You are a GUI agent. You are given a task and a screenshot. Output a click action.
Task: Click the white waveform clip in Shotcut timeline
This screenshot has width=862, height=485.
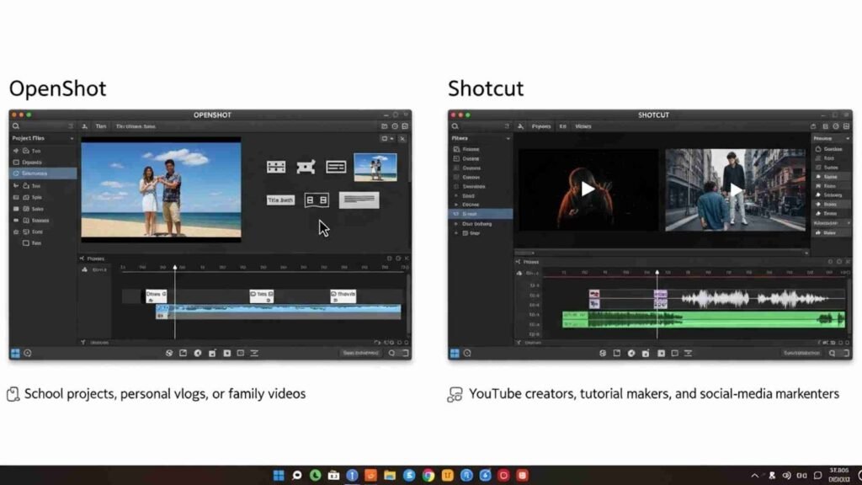click(x=758, y=298)
